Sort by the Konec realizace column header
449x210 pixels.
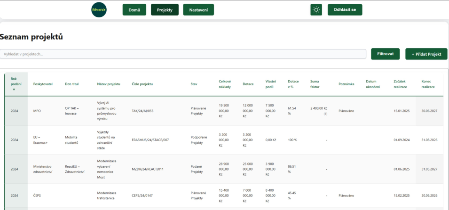[x=428, y=84]
